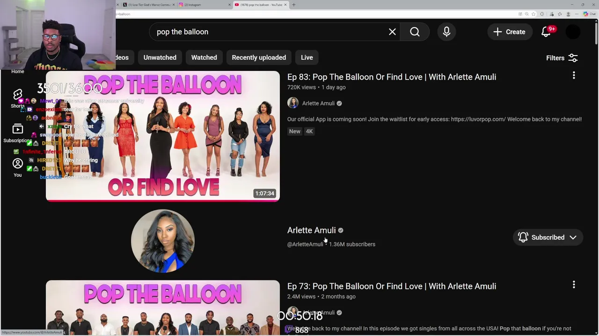Start voice search with the microphone icon
The image size is (599, 336).
(446, 32)
